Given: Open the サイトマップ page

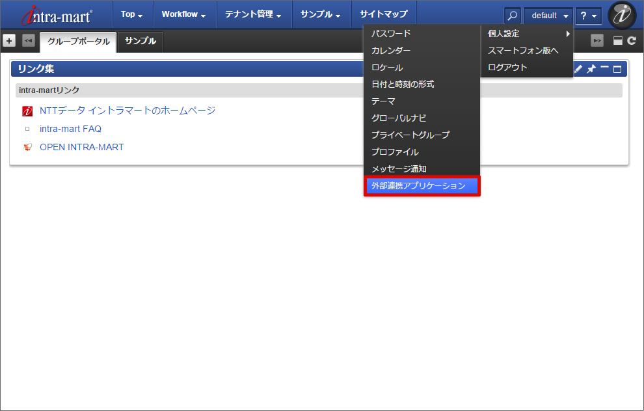Looking at the screenshot, I should (384, 14).
